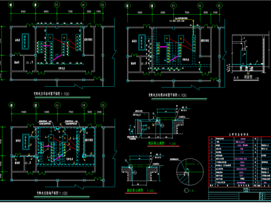Image resolution: width=271 pixels, height=203 pixels.
Task: Click the yellow cable riser in top-right plan
Action: [x=193, y=27]
